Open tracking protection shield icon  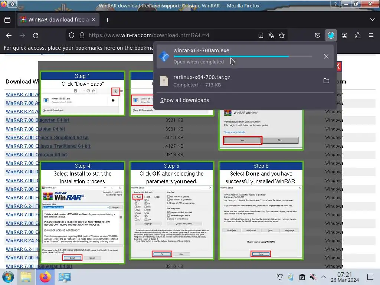[x=72, y=35]
